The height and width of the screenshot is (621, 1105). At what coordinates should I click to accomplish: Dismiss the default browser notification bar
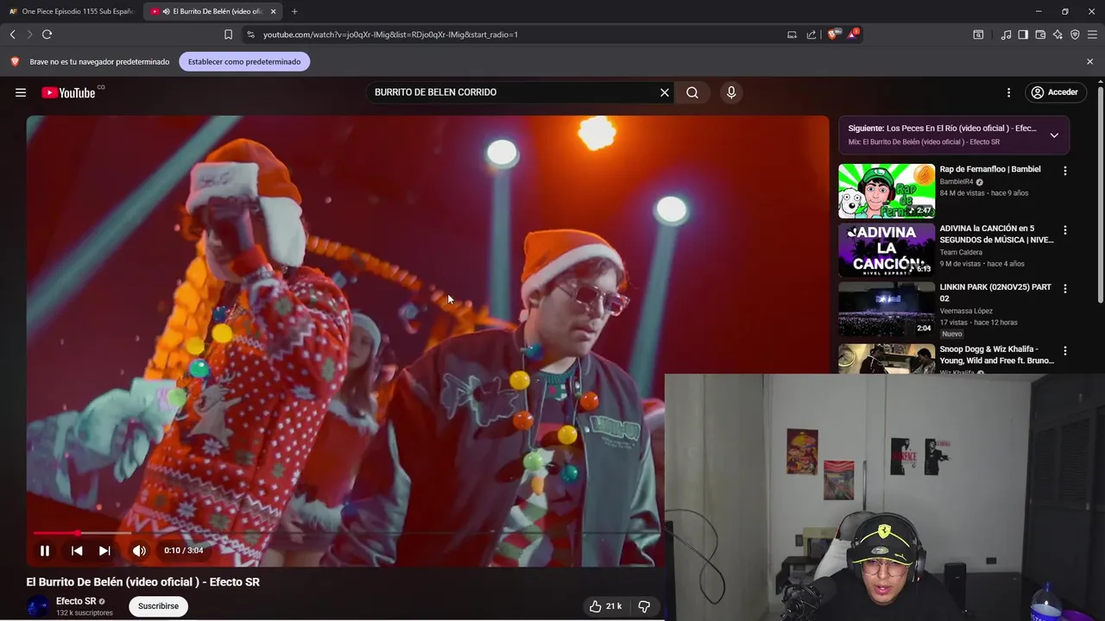[x=1089, y=61]
